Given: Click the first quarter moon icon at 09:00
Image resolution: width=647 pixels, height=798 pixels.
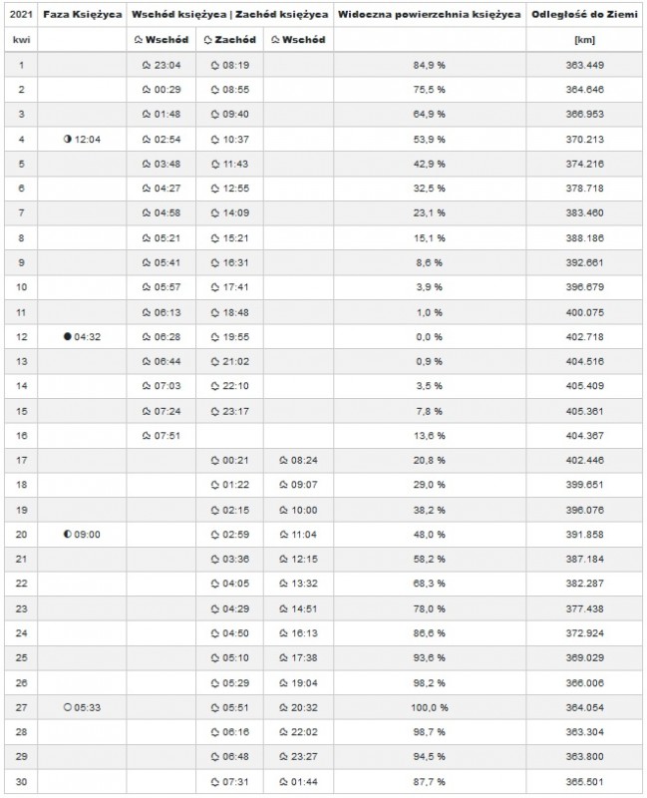Looking at the screenshot, I should 68,534.
